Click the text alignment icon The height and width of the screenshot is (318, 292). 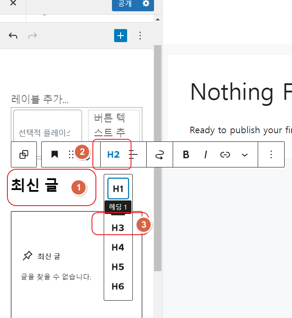(x=135, y=154)
